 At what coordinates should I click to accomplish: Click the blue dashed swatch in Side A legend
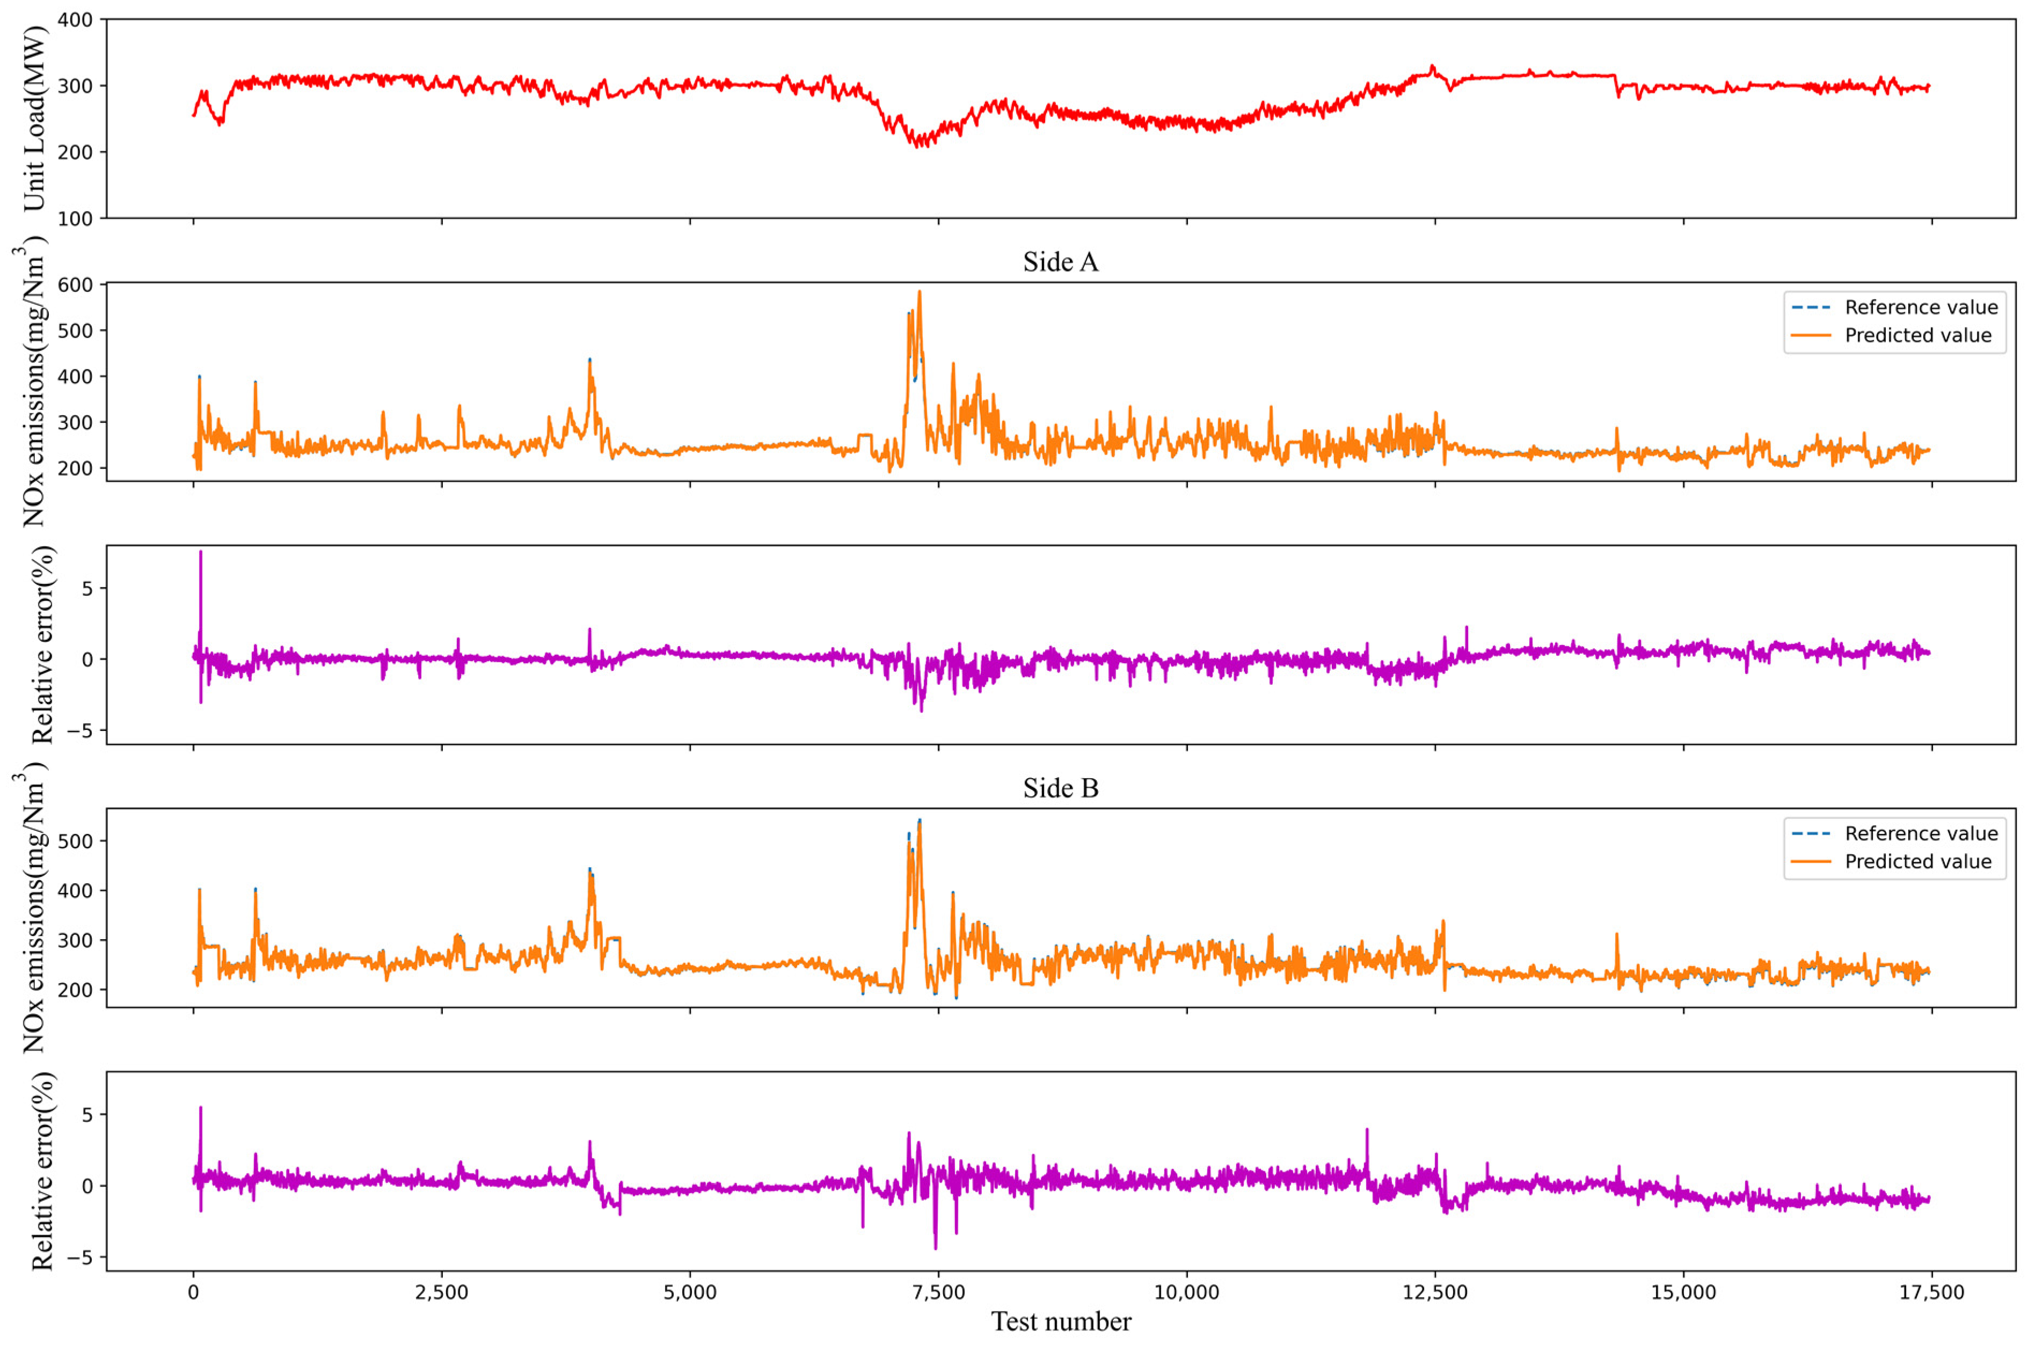[x=1811, y=308]
